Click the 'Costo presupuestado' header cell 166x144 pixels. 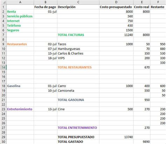tap(116, 7)
